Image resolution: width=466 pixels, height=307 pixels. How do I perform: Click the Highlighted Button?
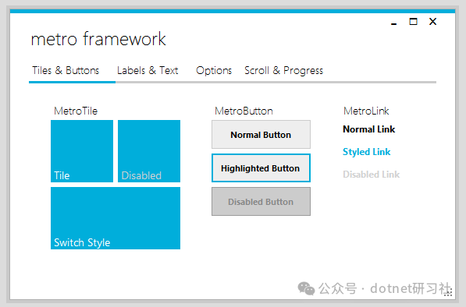[x=261, y=168]
